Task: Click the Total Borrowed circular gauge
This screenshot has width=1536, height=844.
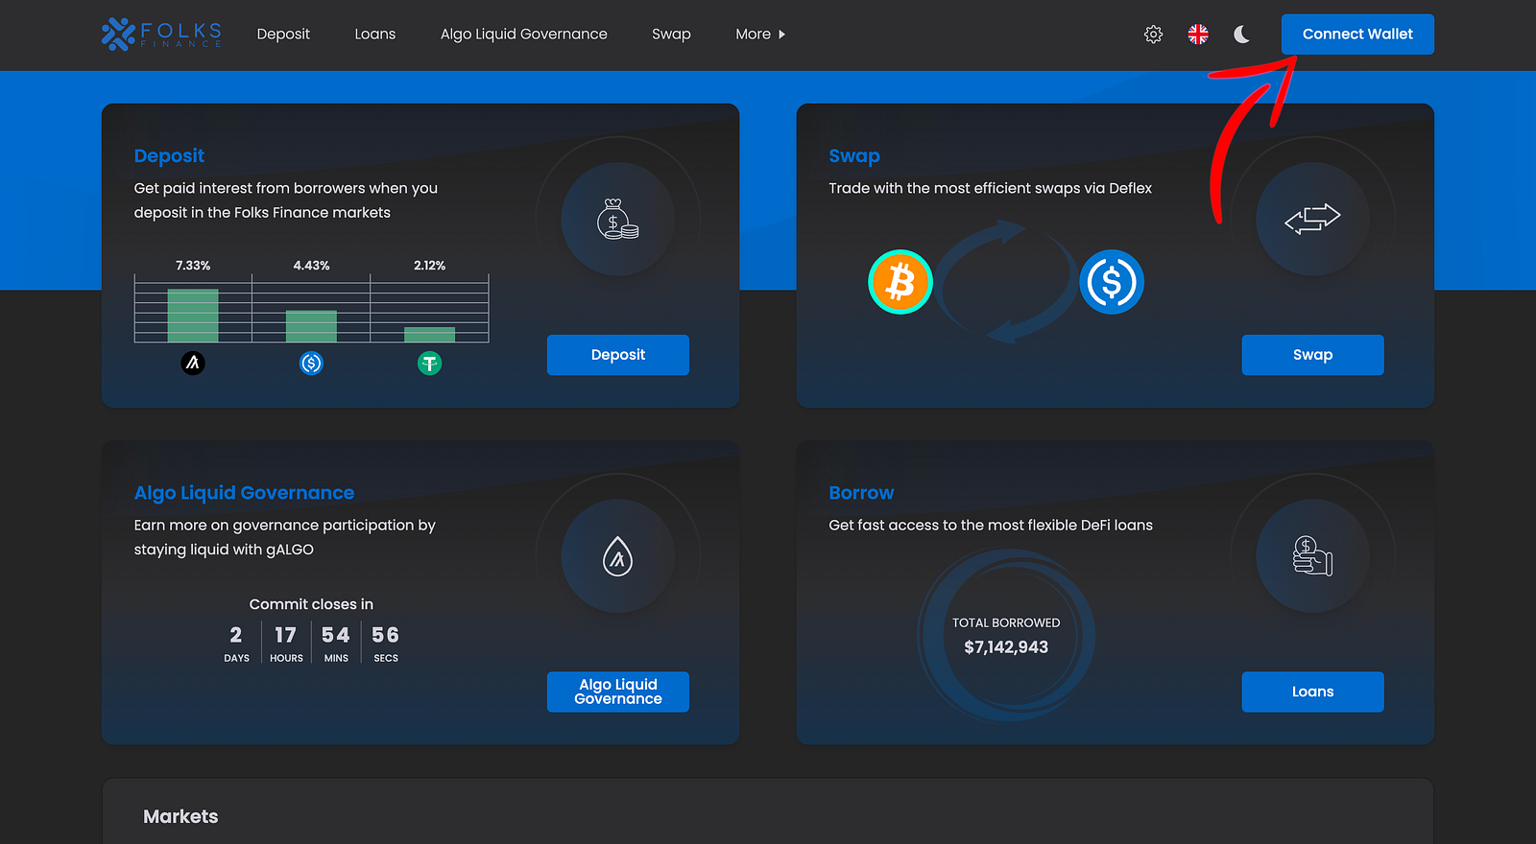Action: tap(1006, 635)
